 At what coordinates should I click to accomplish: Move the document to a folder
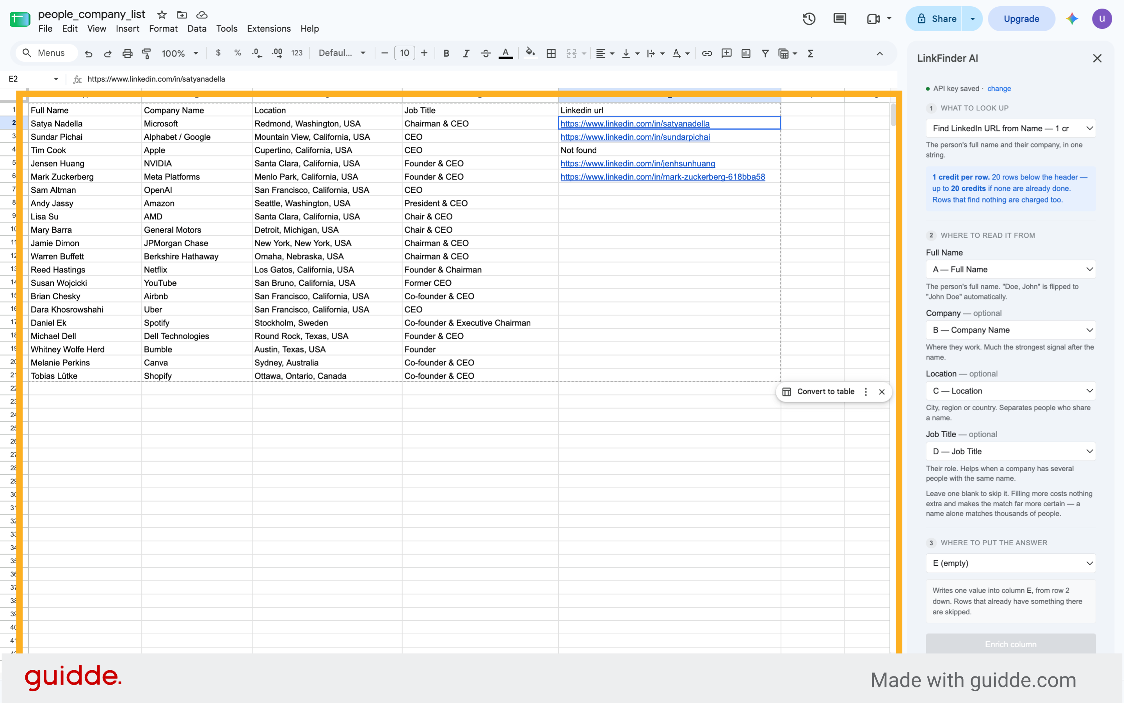click(182, 15)
